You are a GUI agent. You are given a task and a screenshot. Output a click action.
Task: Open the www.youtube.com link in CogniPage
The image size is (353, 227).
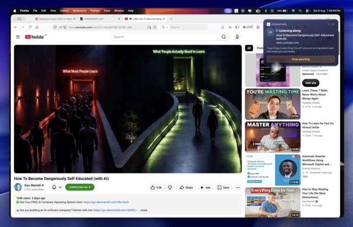287,43
